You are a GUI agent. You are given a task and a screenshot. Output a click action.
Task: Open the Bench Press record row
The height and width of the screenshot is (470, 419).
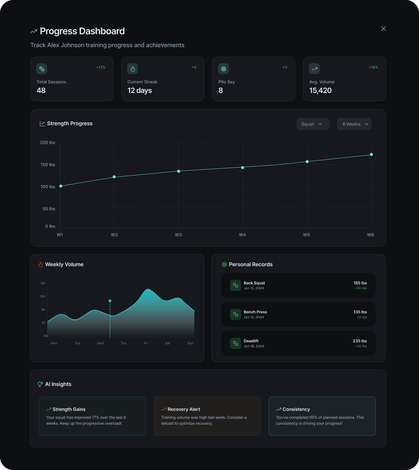(298, 314)
